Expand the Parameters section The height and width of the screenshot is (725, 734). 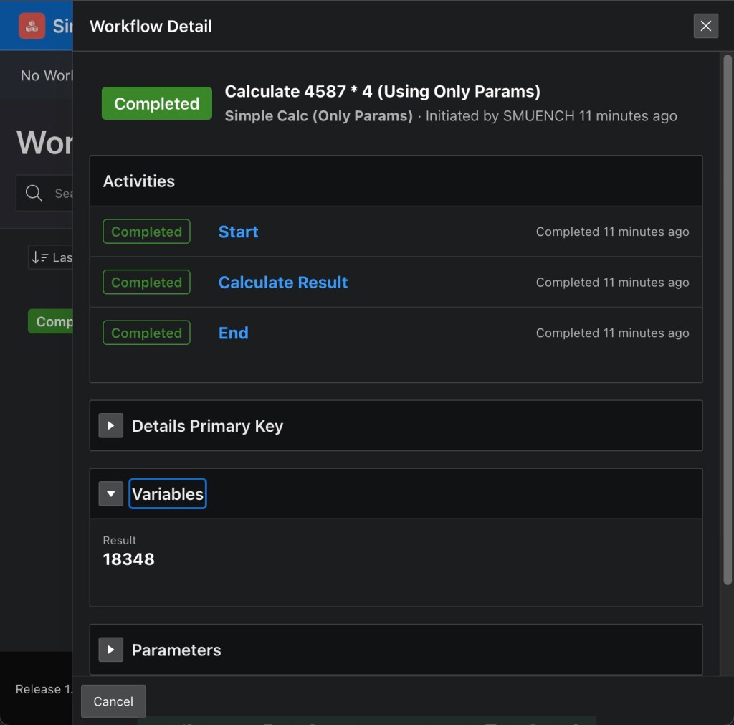(x=111, y=649)
